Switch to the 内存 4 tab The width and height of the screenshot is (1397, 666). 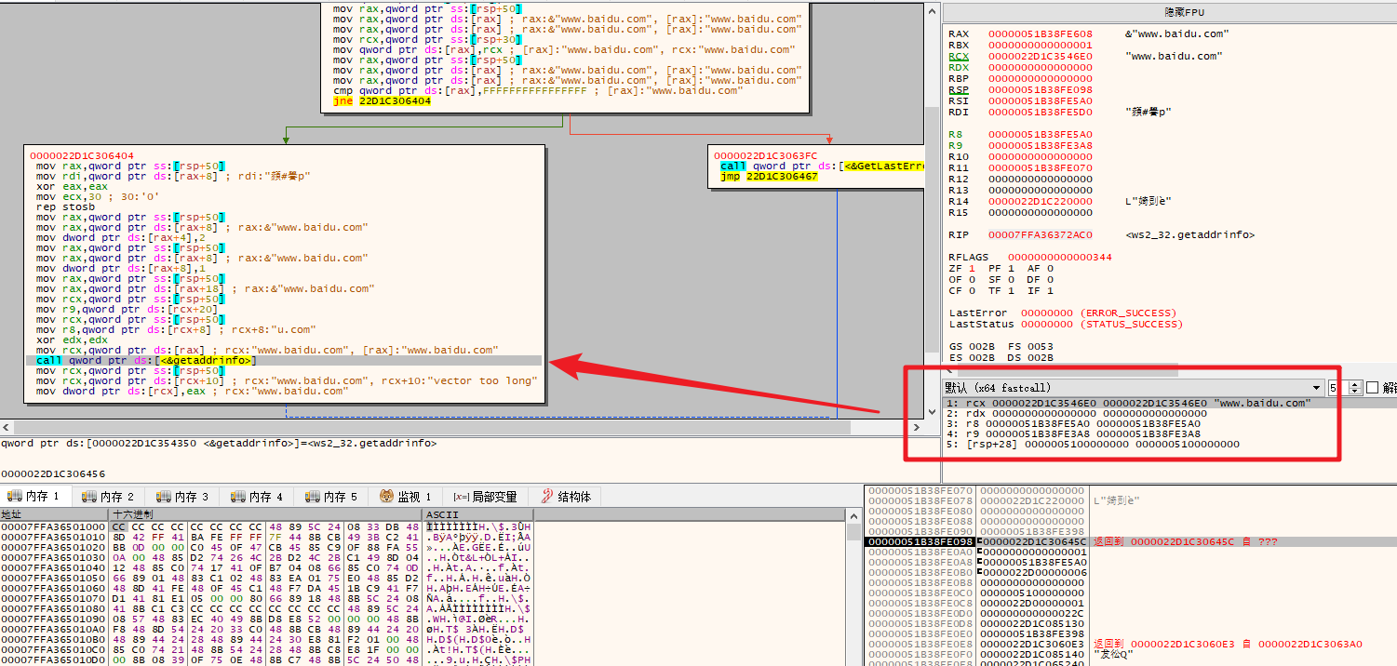point(258,497)
